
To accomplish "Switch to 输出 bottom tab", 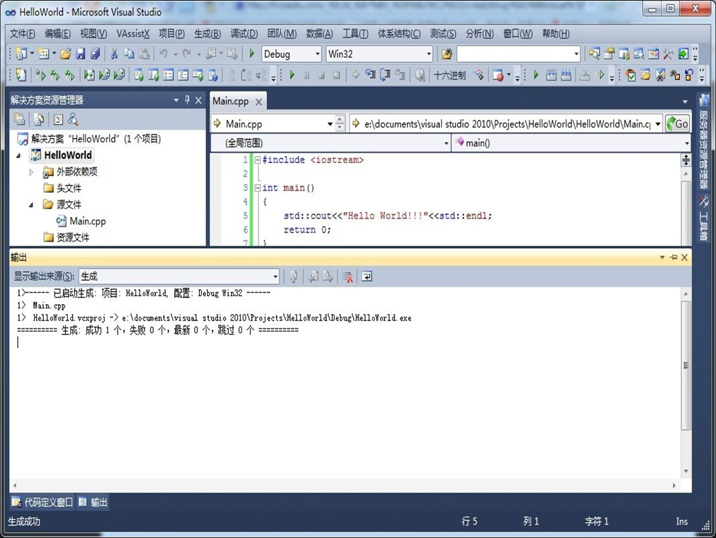I will (x=93, y=503).
